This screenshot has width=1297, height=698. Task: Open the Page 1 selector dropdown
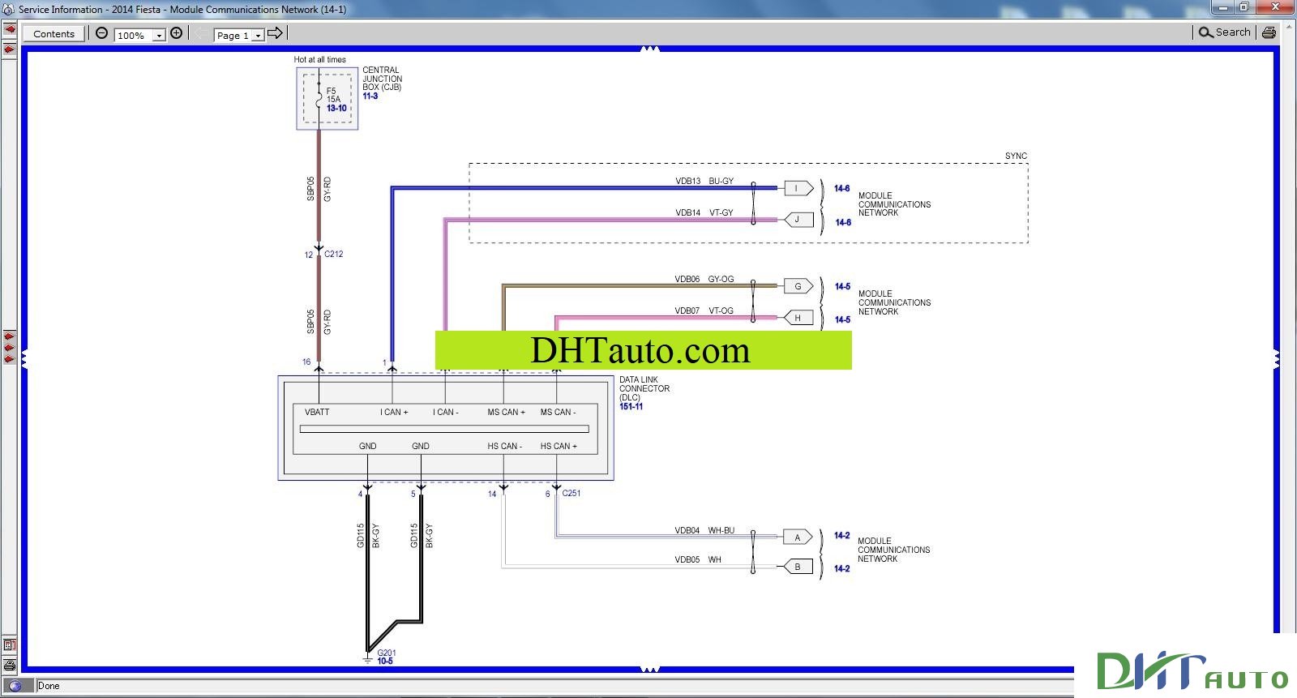(x=258, y=35)
